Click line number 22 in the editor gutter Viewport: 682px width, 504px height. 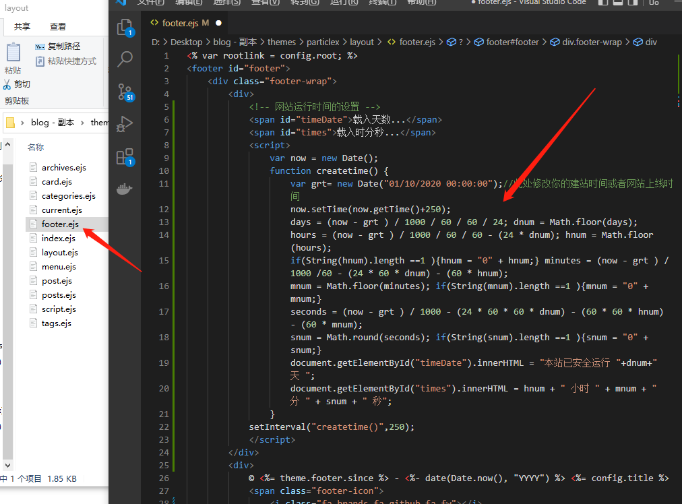click(164, 427)
